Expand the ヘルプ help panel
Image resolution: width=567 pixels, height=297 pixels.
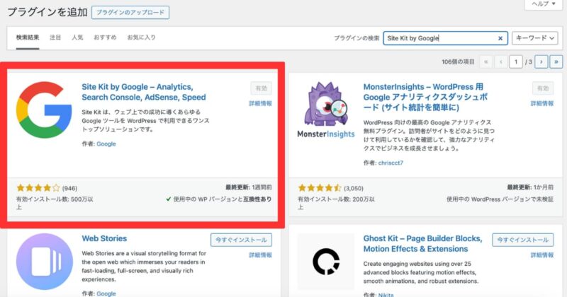pyautogui.click(x=544, y=4)
